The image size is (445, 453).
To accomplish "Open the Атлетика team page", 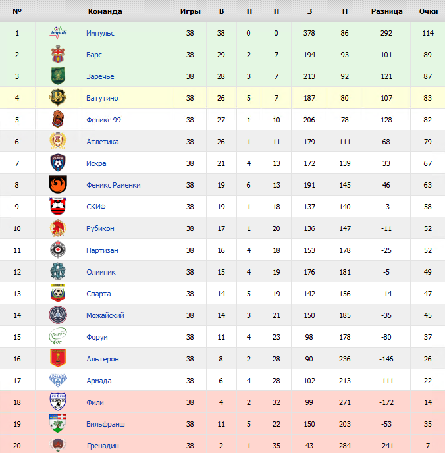I will pos(103,142).
